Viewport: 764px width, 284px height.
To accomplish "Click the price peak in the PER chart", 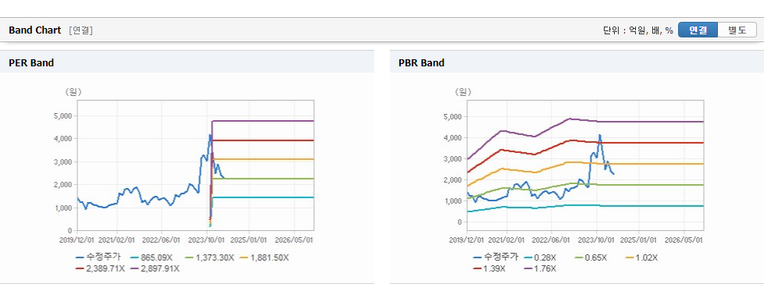I will point(209,135).
